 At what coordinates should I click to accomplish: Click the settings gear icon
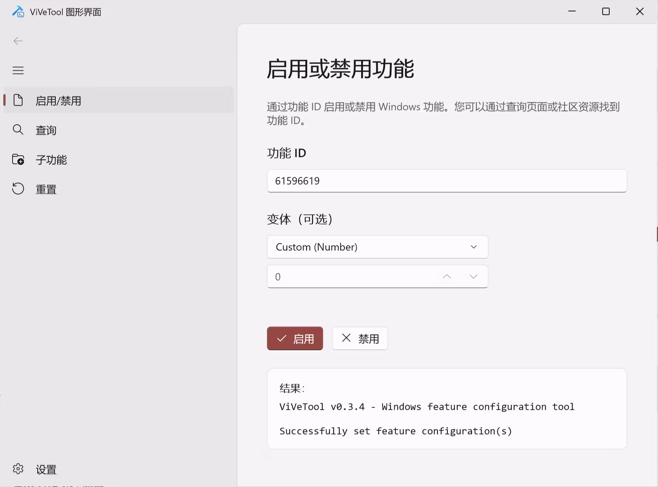18,469
